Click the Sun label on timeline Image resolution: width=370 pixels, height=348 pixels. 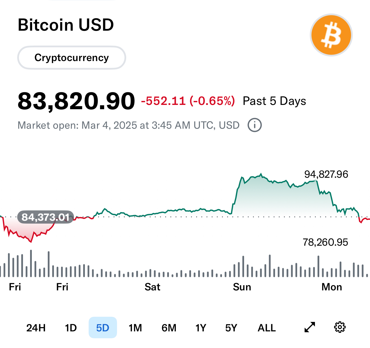242,287
